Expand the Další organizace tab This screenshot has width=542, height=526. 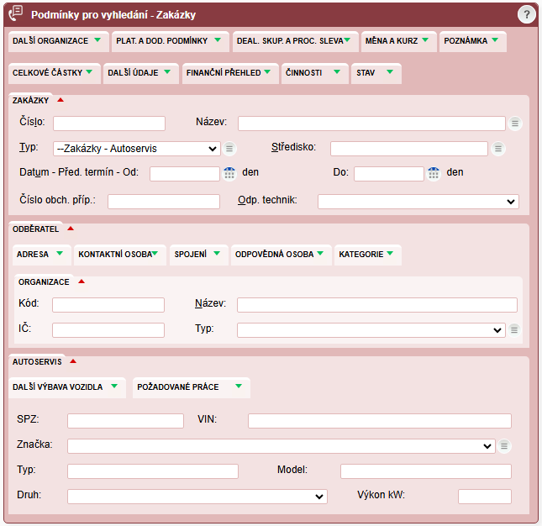[x=57, y=40]
